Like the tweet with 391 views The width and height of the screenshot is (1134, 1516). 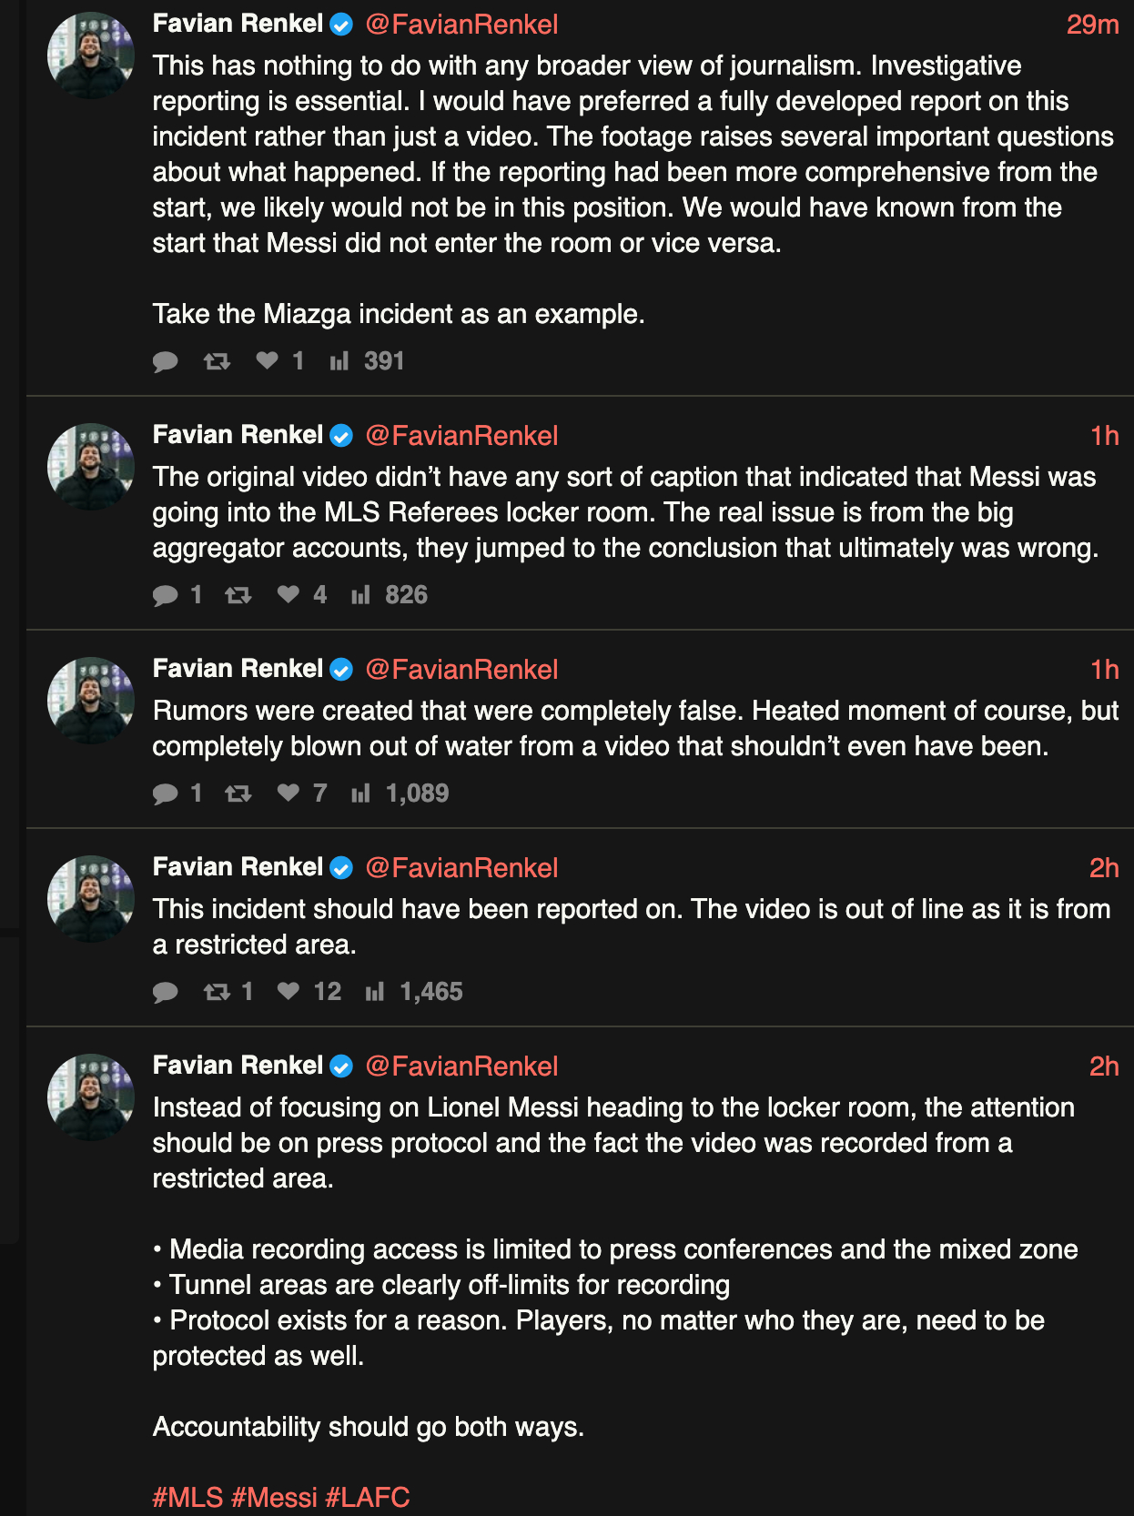(x=268, y=361)
